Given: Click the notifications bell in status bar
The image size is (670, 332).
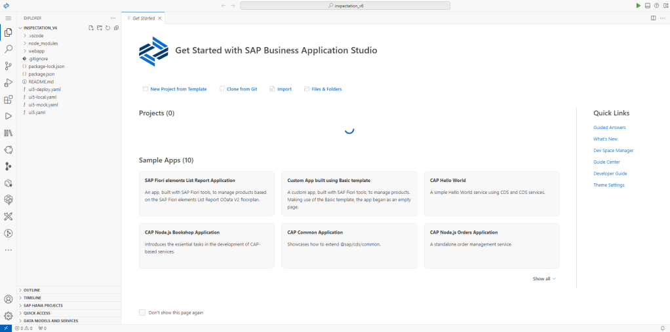Looking at the screenshot, I should tap(662, 328).
